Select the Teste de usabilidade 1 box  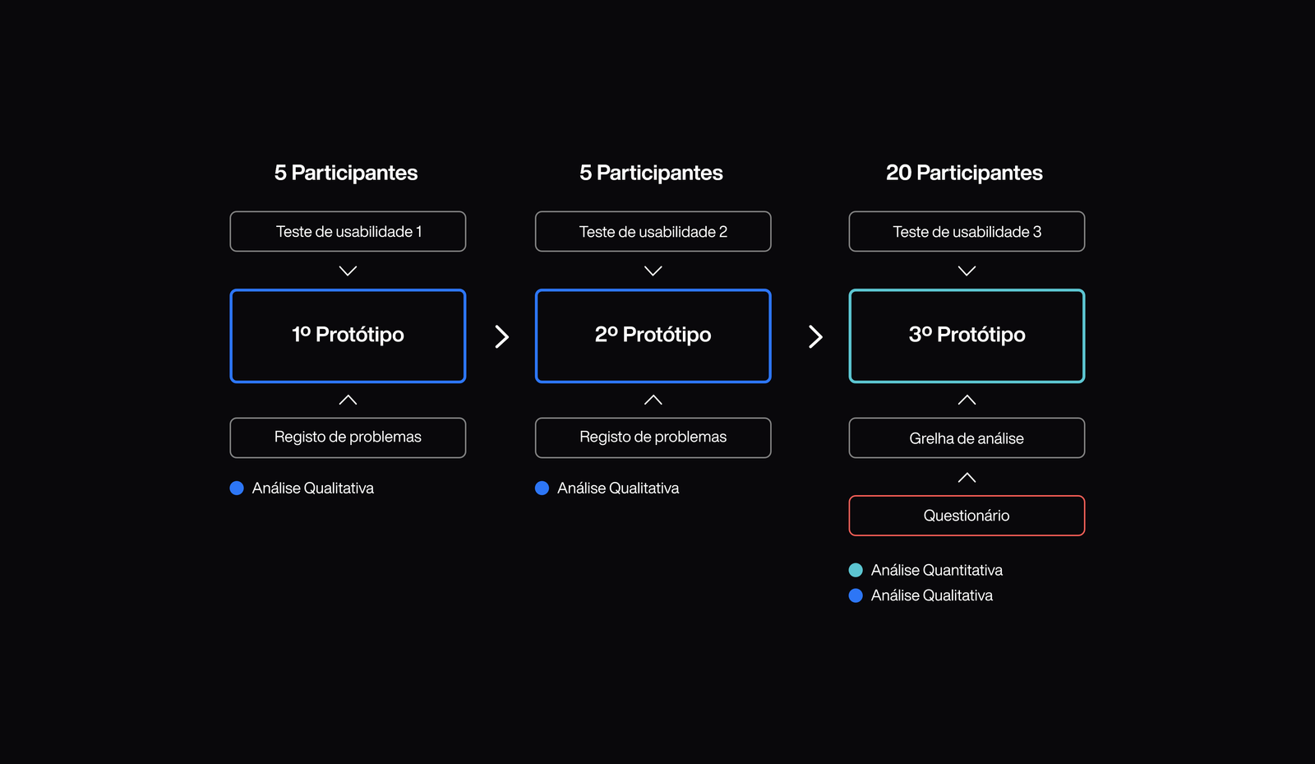(x=348, y=232)
